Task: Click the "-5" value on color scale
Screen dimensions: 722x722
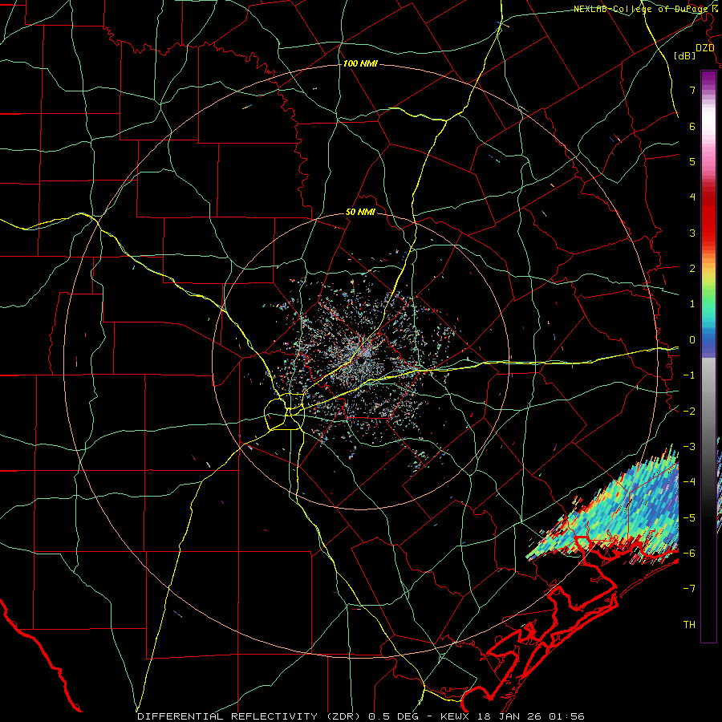Action: tap(689, 518)
